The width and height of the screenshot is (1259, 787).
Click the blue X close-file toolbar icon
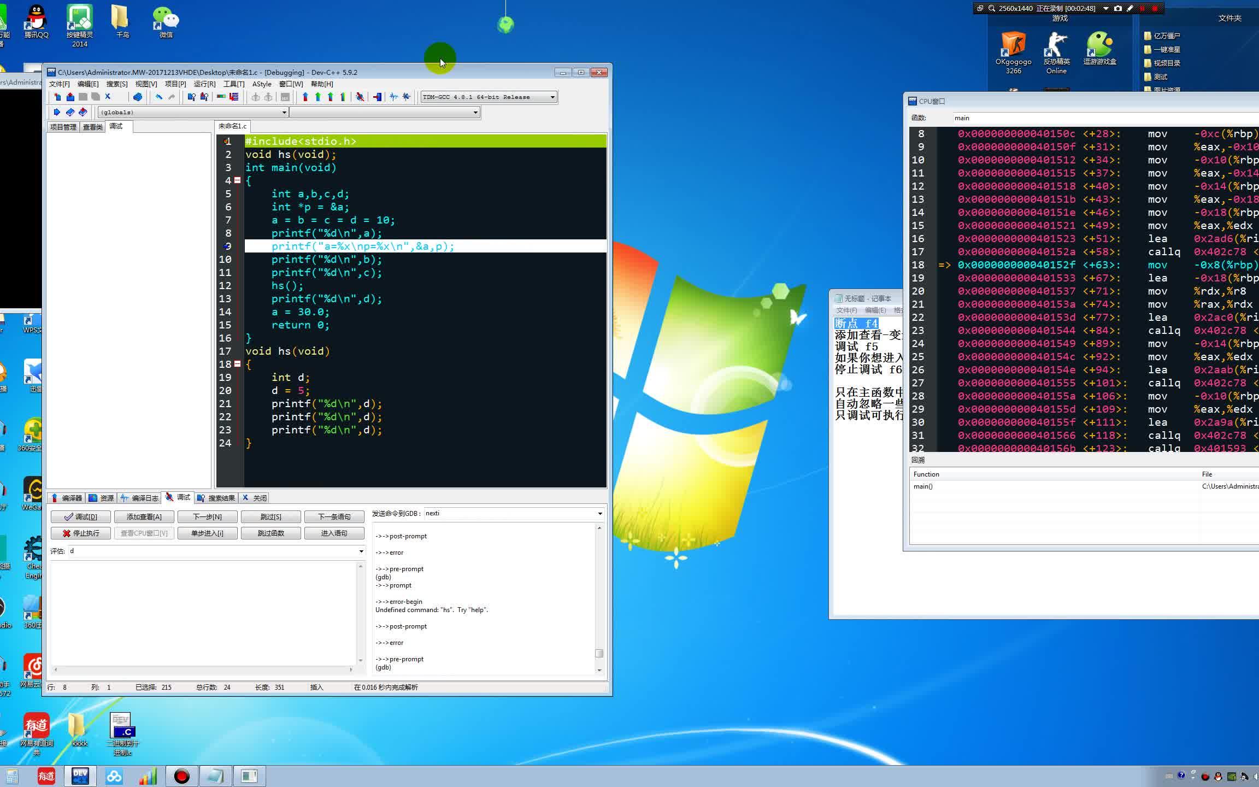tap(108, 97)
